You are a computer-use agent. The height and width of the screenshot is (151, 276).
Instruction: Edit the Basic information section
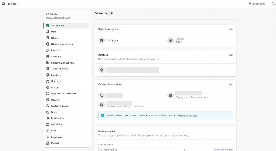tap(231, 30)
